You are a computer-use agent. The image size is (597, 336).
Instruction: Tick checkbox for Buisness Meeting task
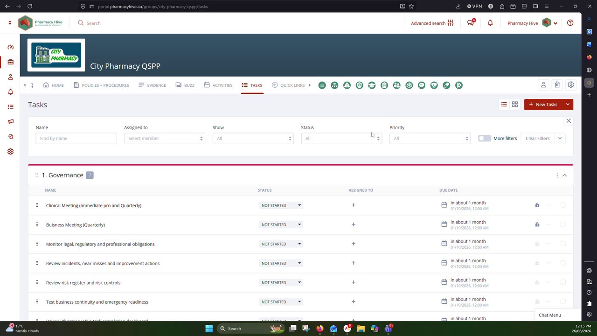coord(563,224)
